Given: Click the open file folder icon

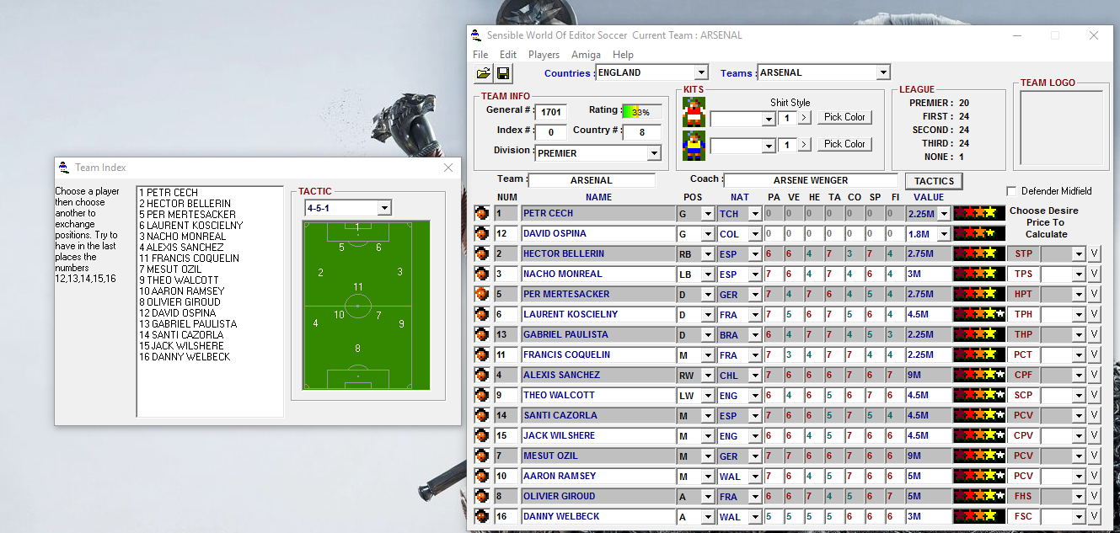Looking at the screenshot, I should 483,73.
